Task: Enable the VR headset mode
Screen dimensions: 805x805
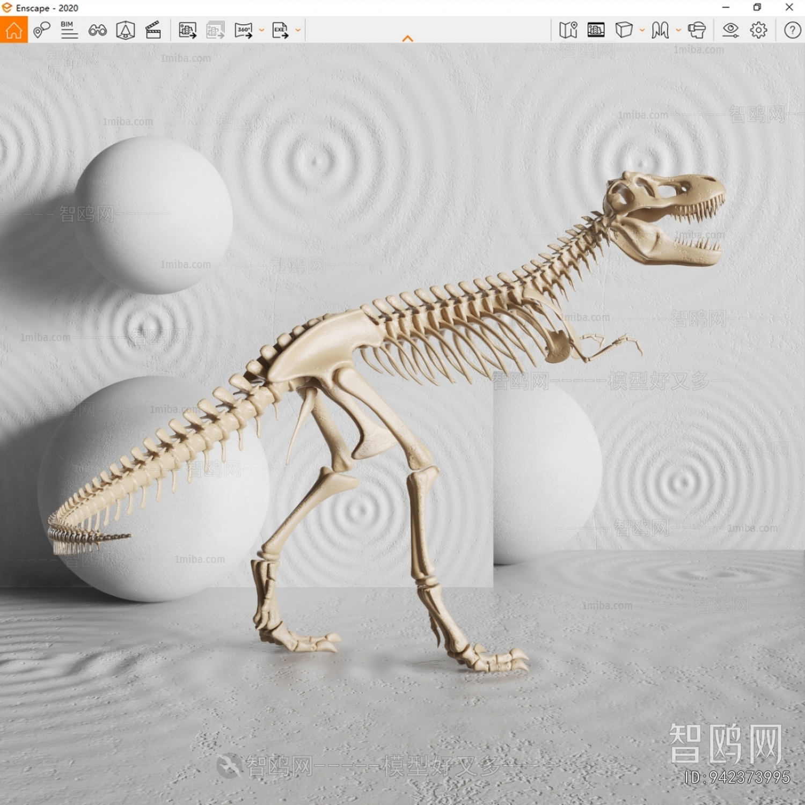Action: [697, 30]
